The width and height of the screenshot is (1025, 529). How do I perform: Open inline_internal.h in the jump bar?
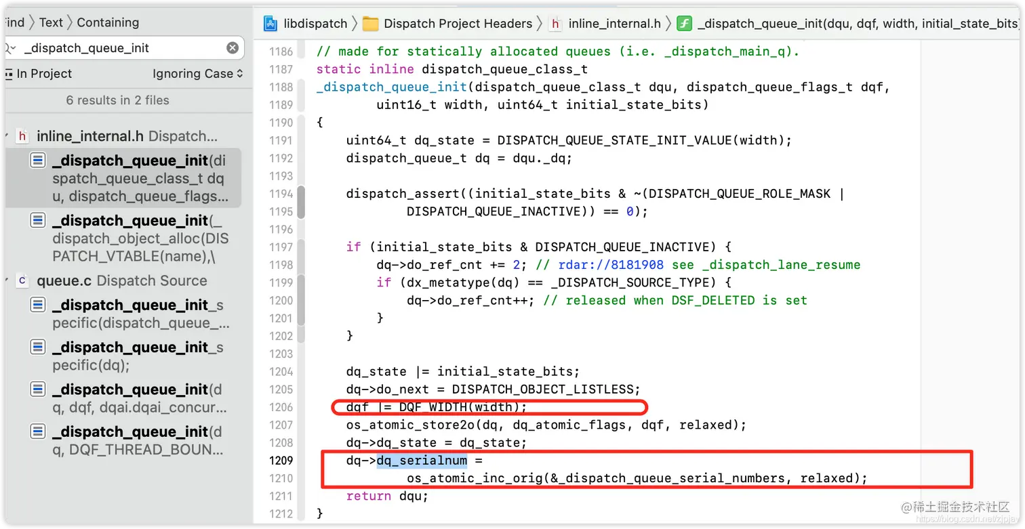615,24
